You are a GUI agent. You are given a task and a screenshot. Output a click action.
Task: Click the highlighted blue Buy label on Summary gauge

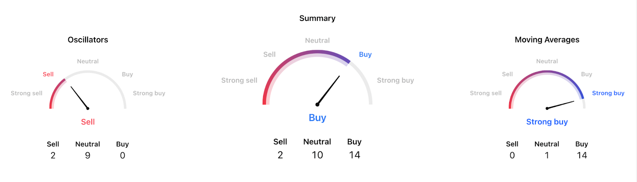pos(365,54)
